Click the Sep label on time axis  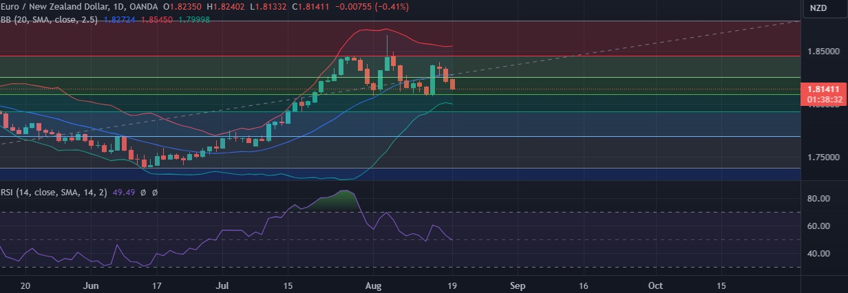tap(518, 284)
